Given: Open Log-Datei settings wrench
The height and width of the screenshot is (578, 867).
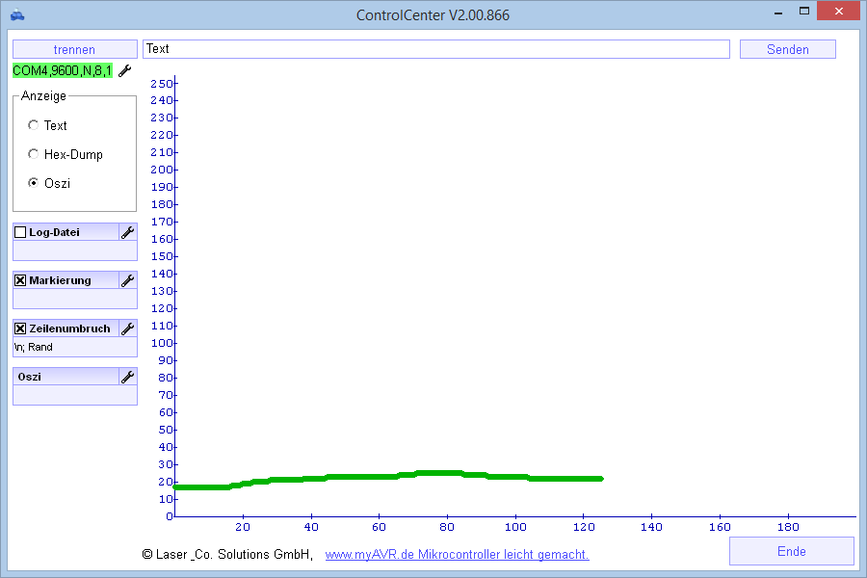Looking at the screenshot, I should (x=127, y=232).
